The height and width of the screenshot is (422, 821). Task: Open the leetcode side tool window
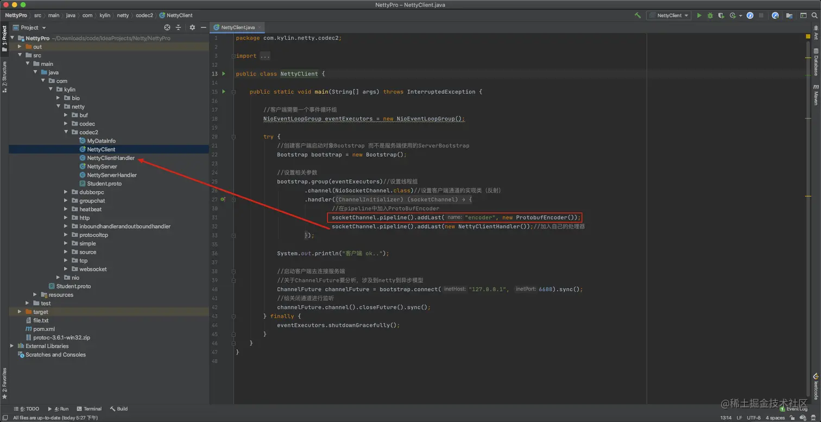click(816, 386)
